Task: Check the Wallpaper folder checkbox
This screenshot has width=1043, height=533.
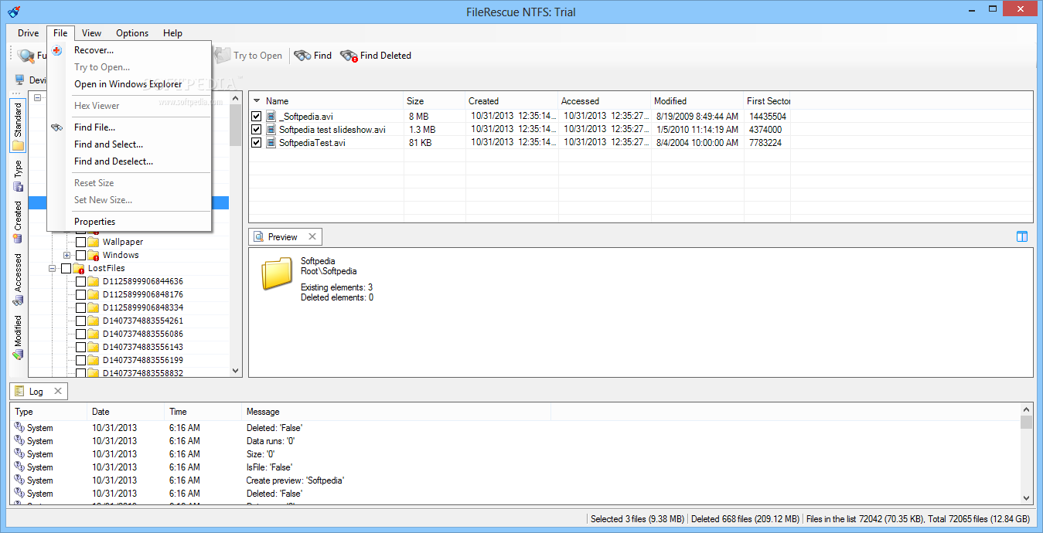Action: click(x=80, y=242)
